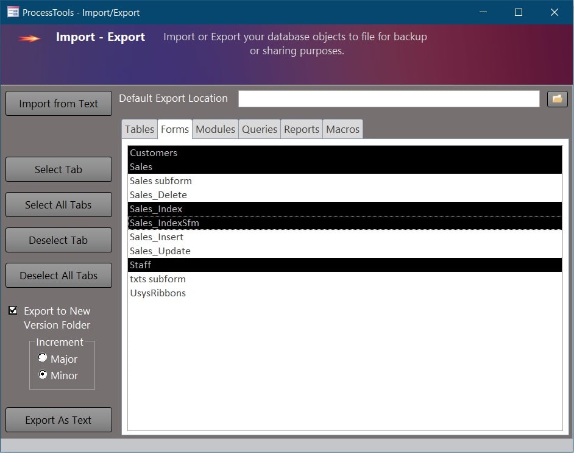
Task: Open the Reports tab
Action: point(301,129)
